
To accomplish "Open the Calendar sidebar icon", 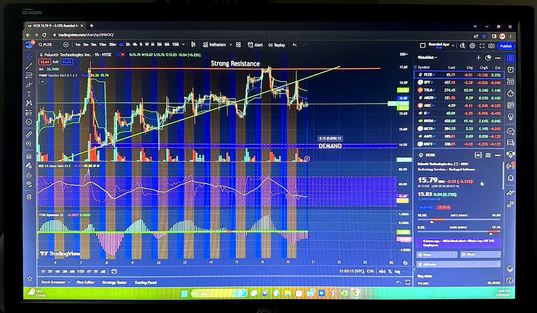I will click(x=511, y=105).
